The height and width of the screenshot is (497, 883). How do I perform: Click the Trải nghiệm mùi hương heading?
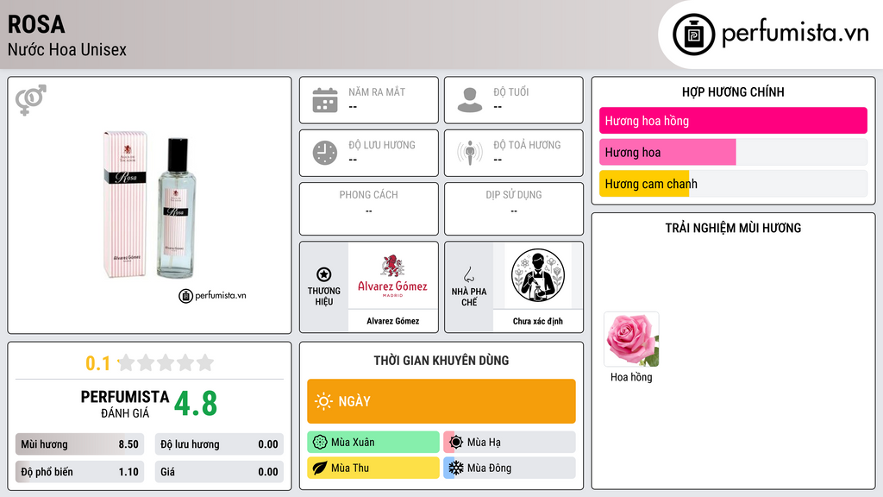(733, 228)
